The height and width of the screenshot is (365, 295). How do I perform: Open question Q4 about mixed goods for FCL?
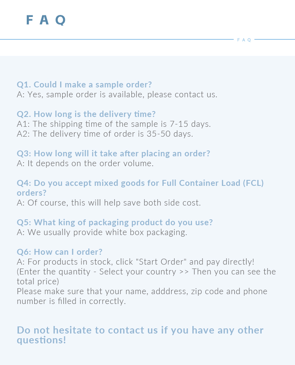140,183
